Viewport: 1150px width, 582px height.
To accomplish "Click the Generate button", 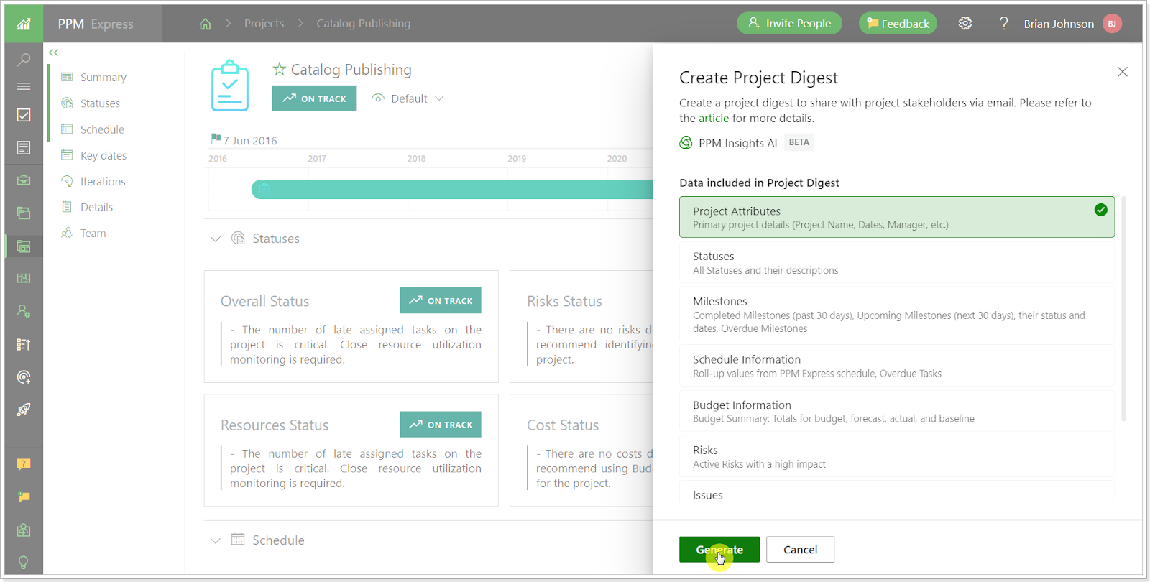I will [719, 550].
